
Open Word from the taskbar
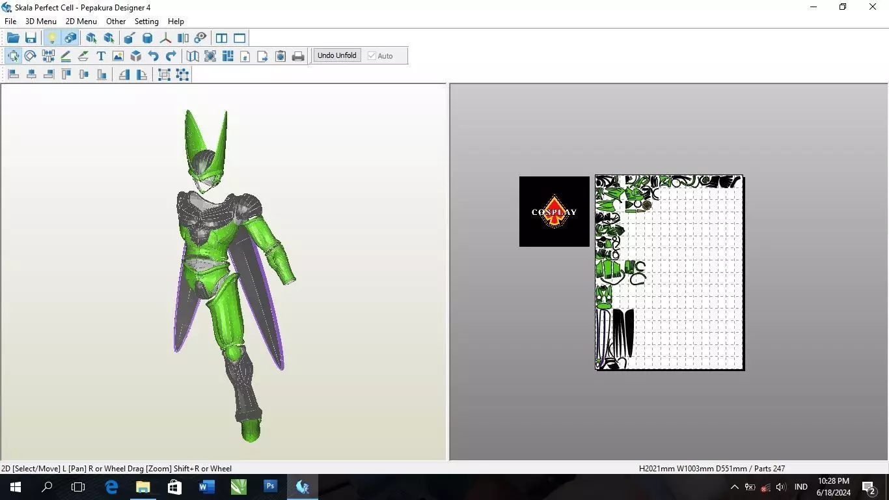[206, 487]
